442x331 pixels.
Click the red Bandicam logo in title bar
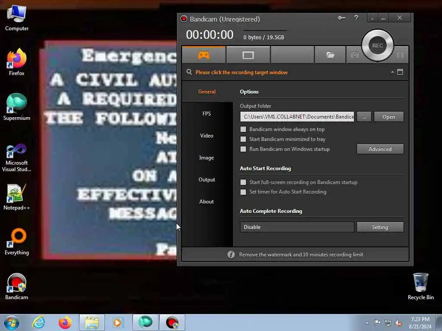click(x=184, y=19)
